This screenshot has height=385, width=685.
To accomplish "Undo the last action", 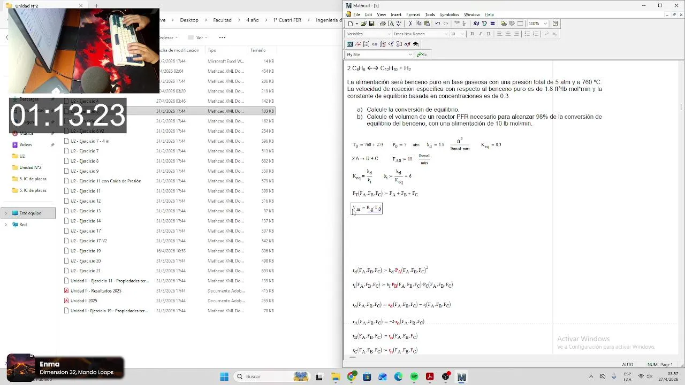I will (x=438, y=24).
